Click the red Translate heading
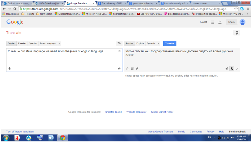This screenshot has height=143, width=251. pyautogui.click(x=14, y=33)
